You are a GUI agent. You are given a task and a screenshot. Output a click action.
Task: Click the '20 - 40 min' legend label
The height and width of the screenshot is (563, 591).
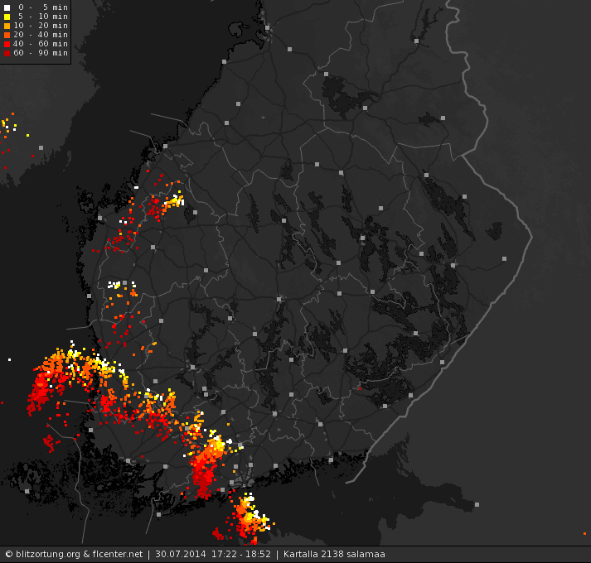(x=41, y=35)
